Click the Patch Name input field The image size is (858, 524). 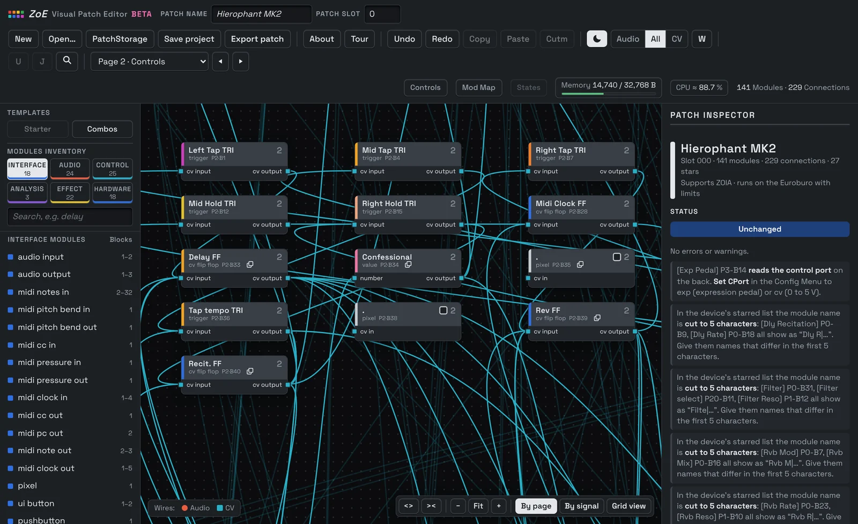click(x=261, y=14)
